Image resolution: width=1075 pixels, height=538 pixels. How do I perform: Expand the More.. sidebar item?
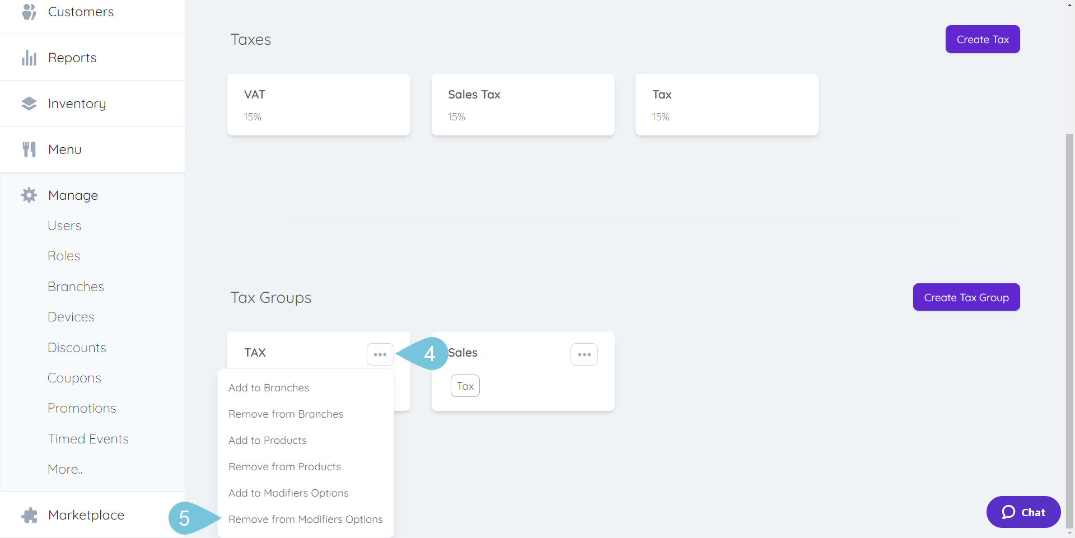[65, 469]
